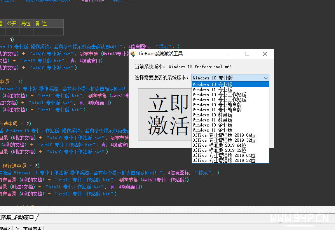Select Windows 10 专业教育版 entry
Image resolution: width=335 pixels, height=230 pixels.
(x=230, y=105)
